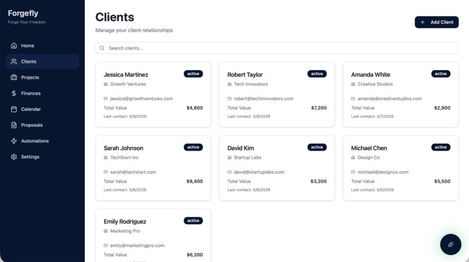Open David Kim client card
This screenshot has height=262, width=469.
[277, 168]
